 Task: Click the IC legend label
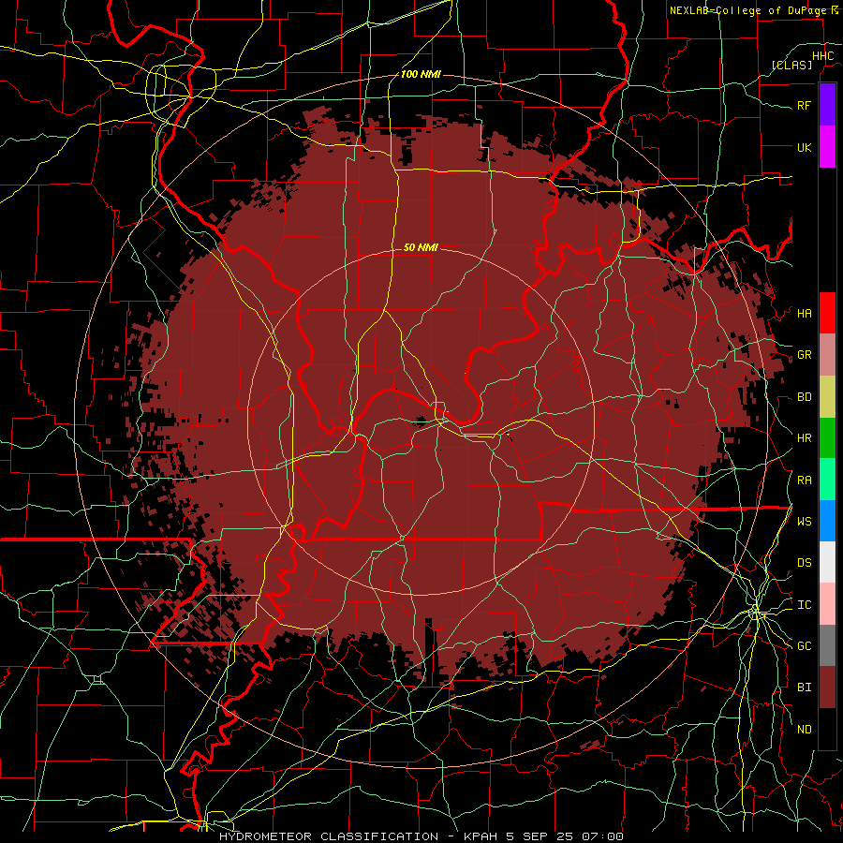coord(804,605)
